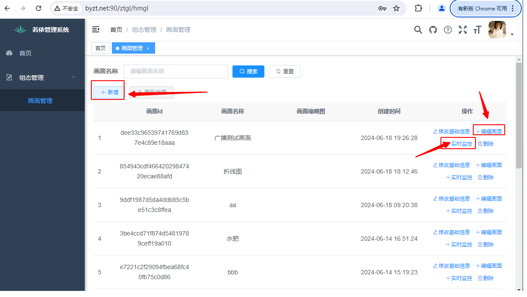Open Chrome extensions puzzle icon
The image size is (527, 297).
[x=418, y=8]
